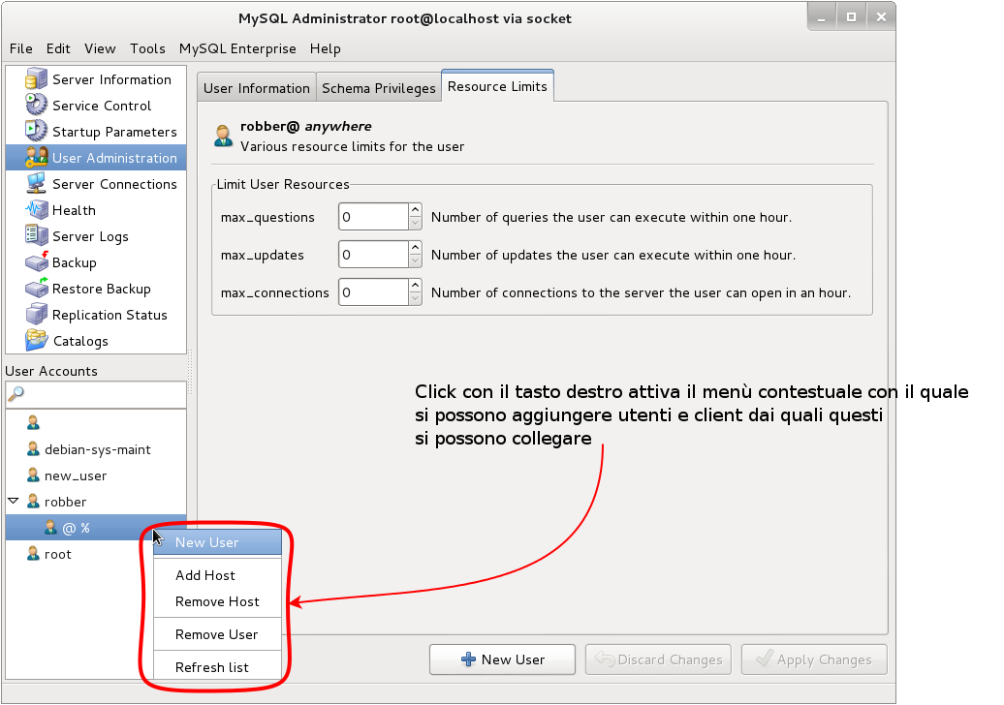Select 'Service Control' sidebar text

pos(102,106)
